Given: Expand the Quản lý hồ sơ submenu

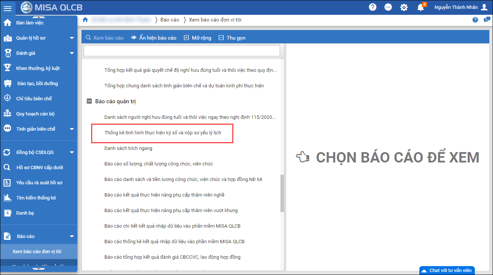Looking at the screenshot, I should tap(72, 38).
